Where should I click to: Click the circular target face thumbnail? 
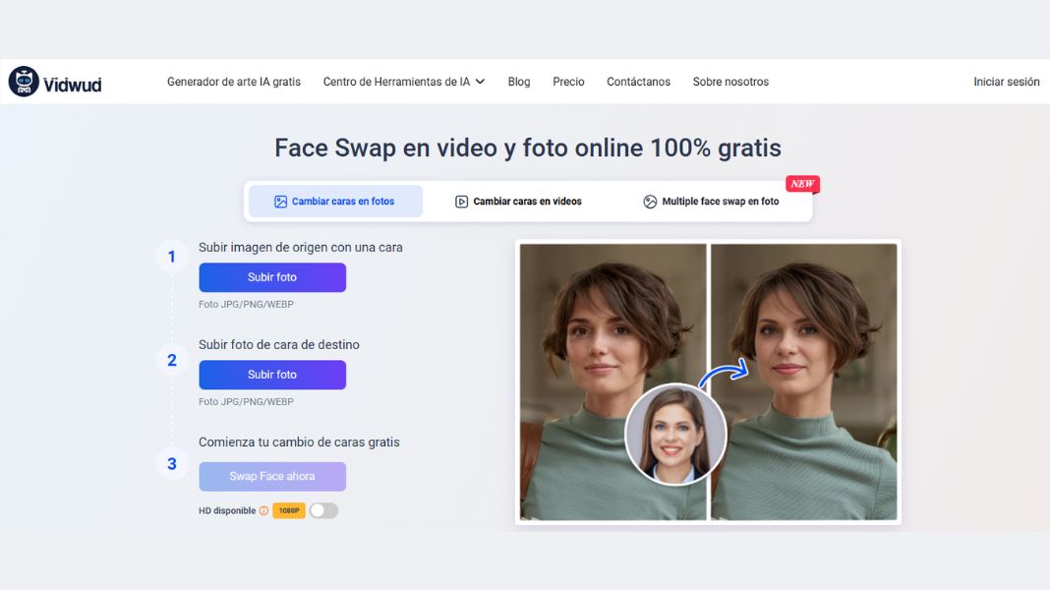coord(675,434)
